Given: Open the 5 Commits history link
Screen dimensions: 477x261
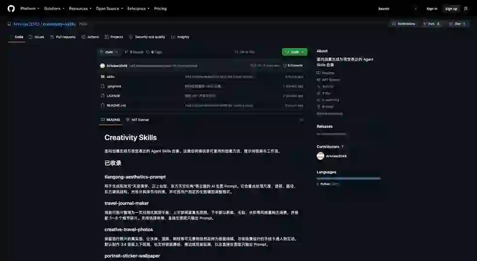Looking at the screenshot, I should tap(293, 65).
